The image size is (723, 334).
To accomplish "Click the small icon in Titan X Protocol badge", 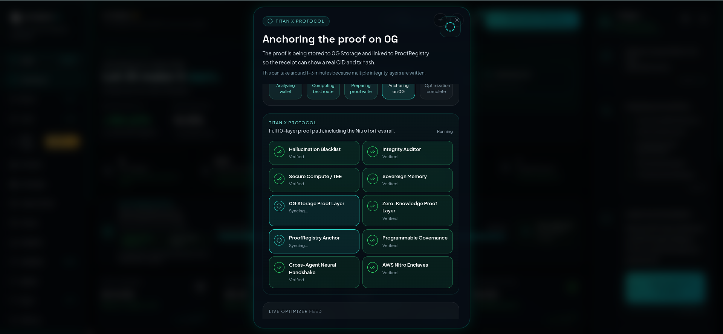I will [270, 21].
